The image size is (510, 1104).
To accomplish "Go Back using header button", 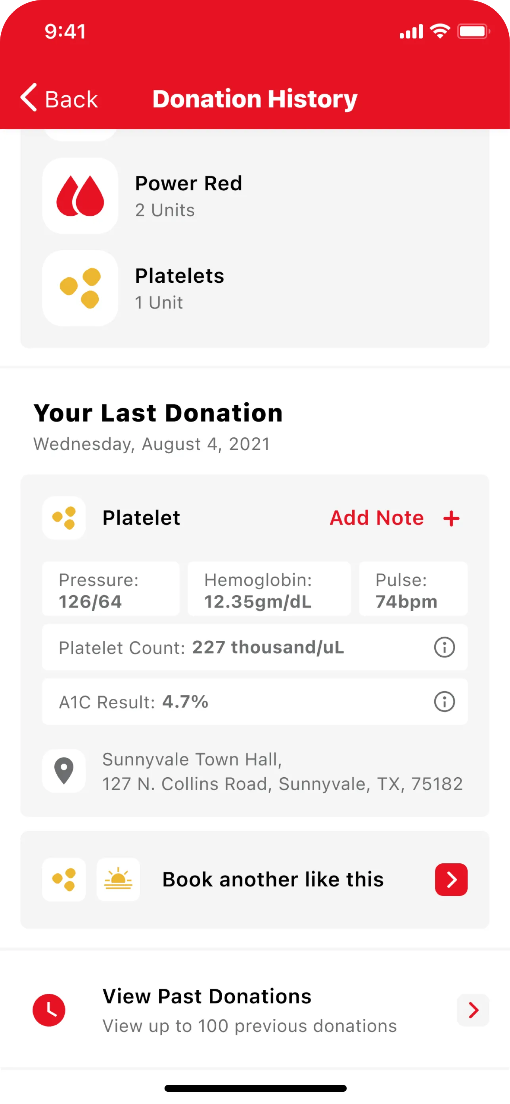I will (x=59, y=99).
